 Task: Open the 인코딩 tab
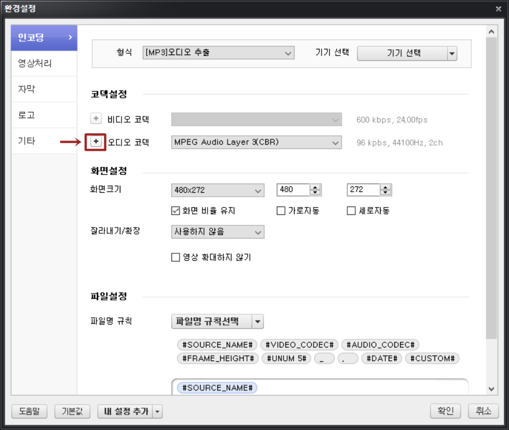(44, 38)
